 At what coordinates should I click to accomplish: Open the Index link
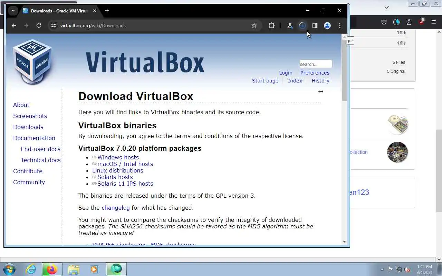click(295, 81)
